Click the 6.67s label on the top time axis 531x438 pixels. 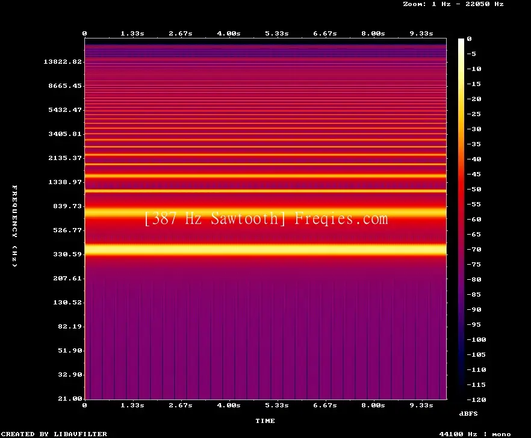[x=324, y=34]
